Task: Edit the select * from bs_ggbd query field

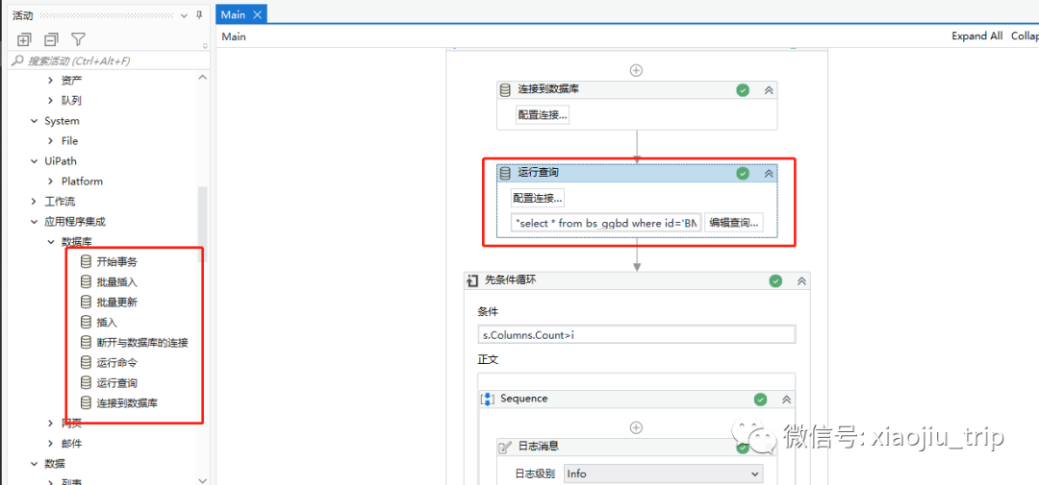Action: click(x=606, y=223)
